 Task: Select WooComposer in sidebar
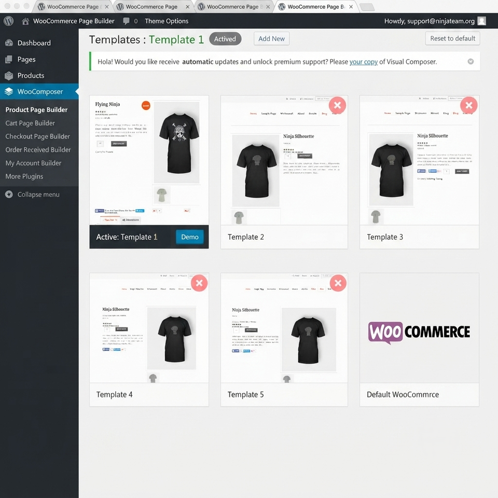tap(39, 91)
